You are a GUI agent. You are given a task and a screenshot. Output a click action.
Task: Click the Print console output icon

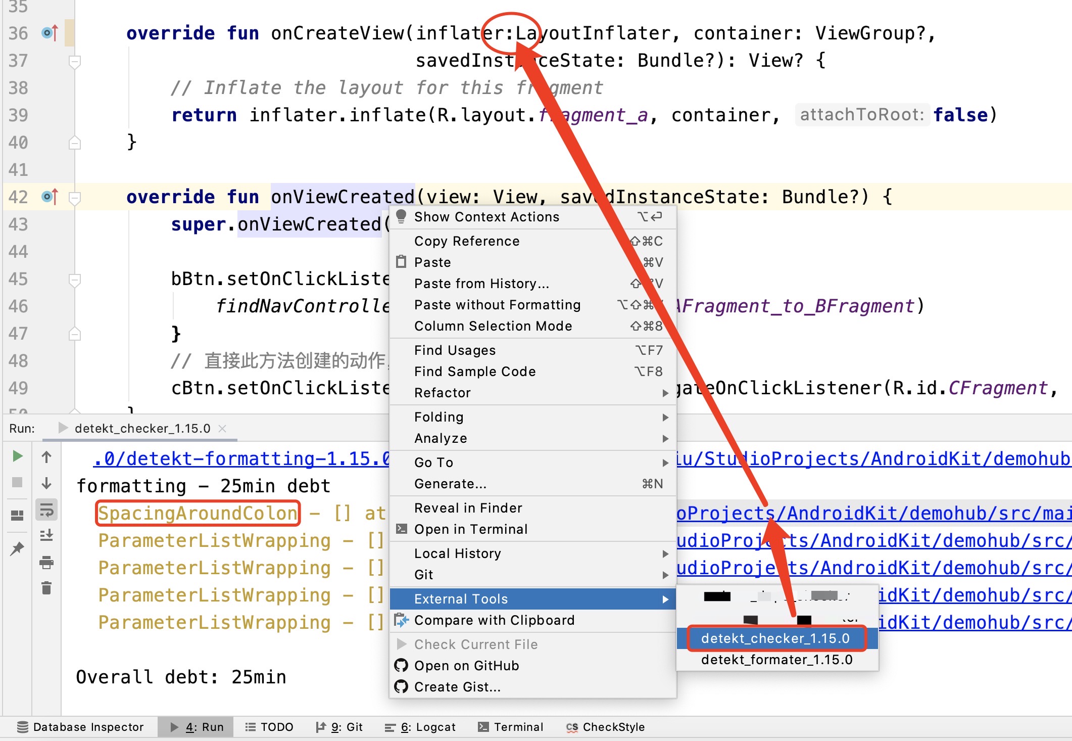click(x=46, y=562)
